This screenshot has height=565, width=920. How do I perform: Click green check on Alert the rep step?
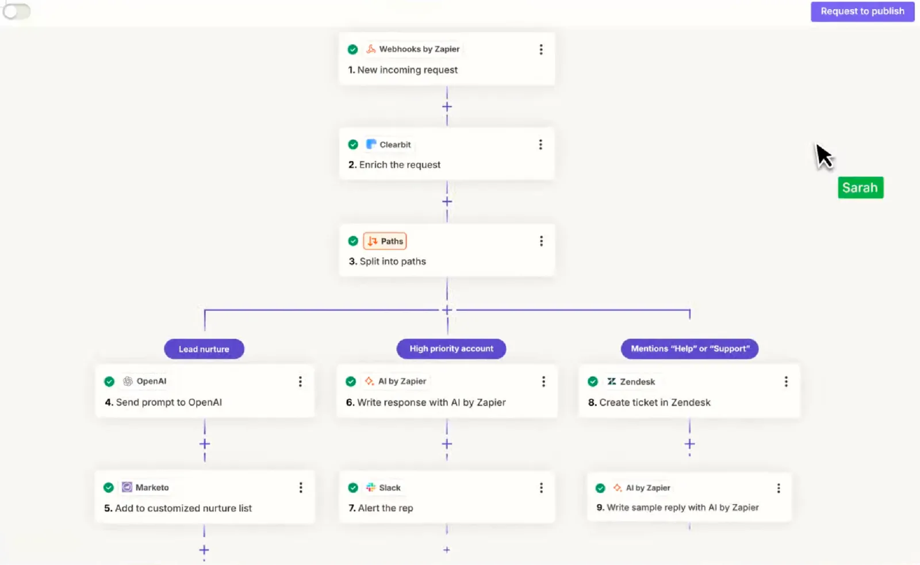pos(353,487)
